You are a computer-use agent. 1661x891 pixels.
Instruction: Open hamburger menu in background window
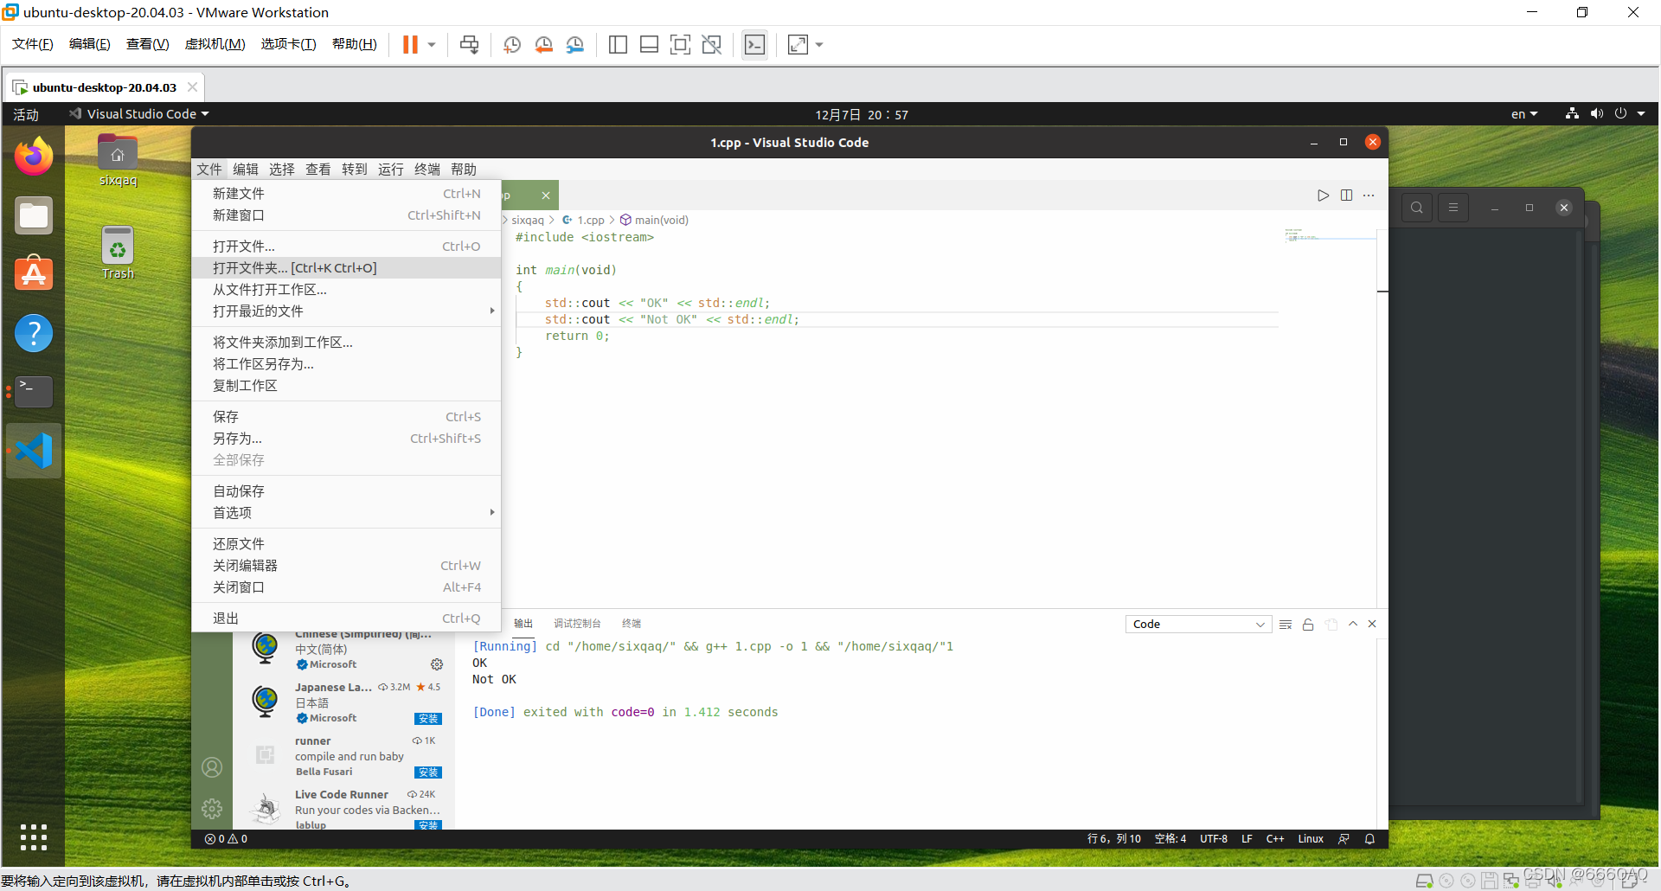1453,208
